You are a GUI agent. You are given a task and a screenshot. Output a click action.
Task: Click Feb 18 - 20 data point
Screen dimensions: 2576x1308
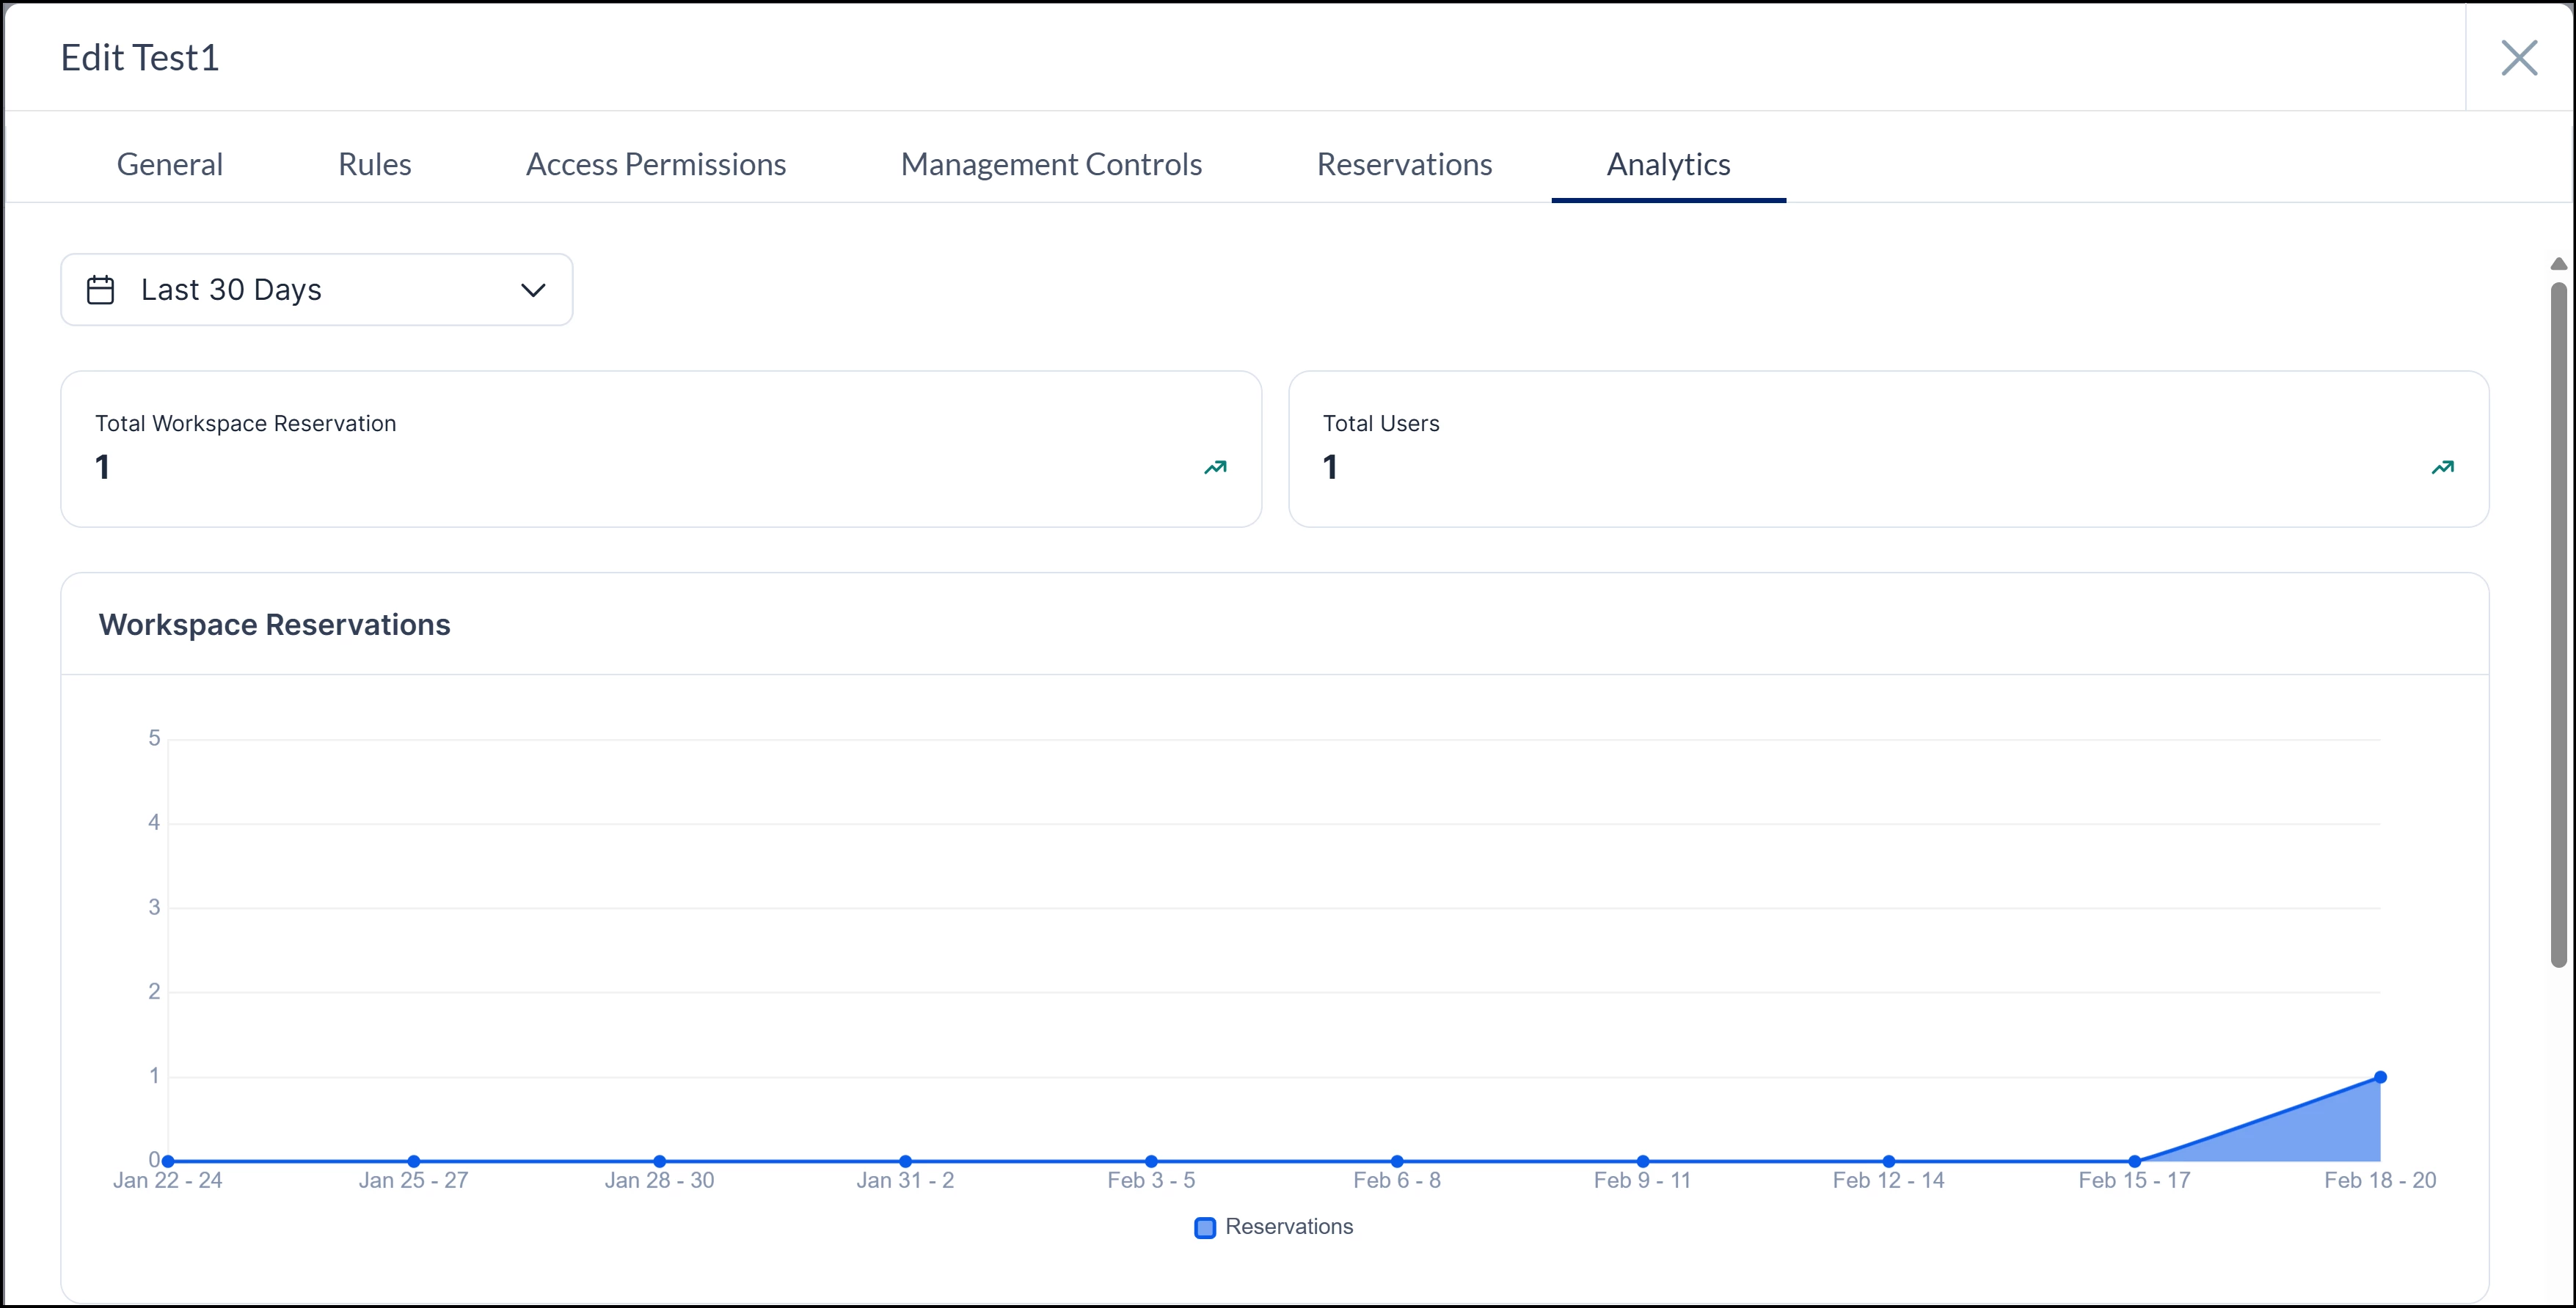(x=2380, y=1077)
